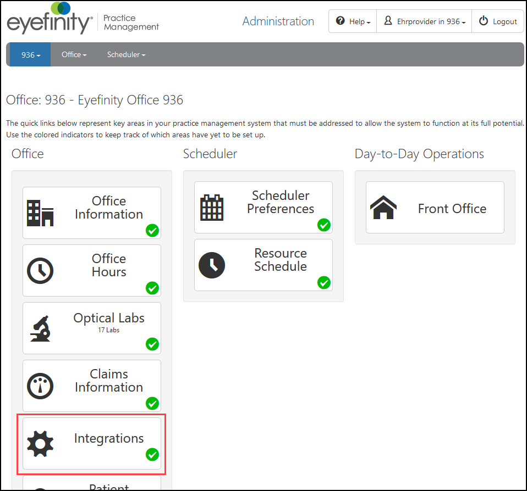Click green checkmark on Integrations tile
Viewport: 527px width, 491px height.
(152, 455)
